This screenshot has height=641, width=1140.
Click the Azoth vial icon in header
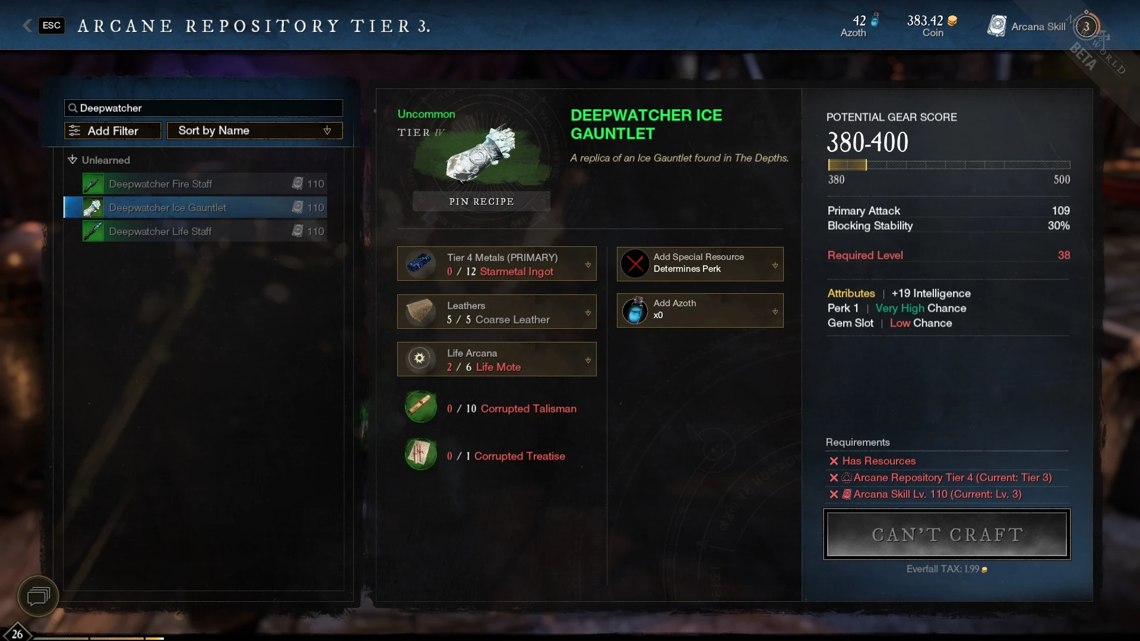875,20
